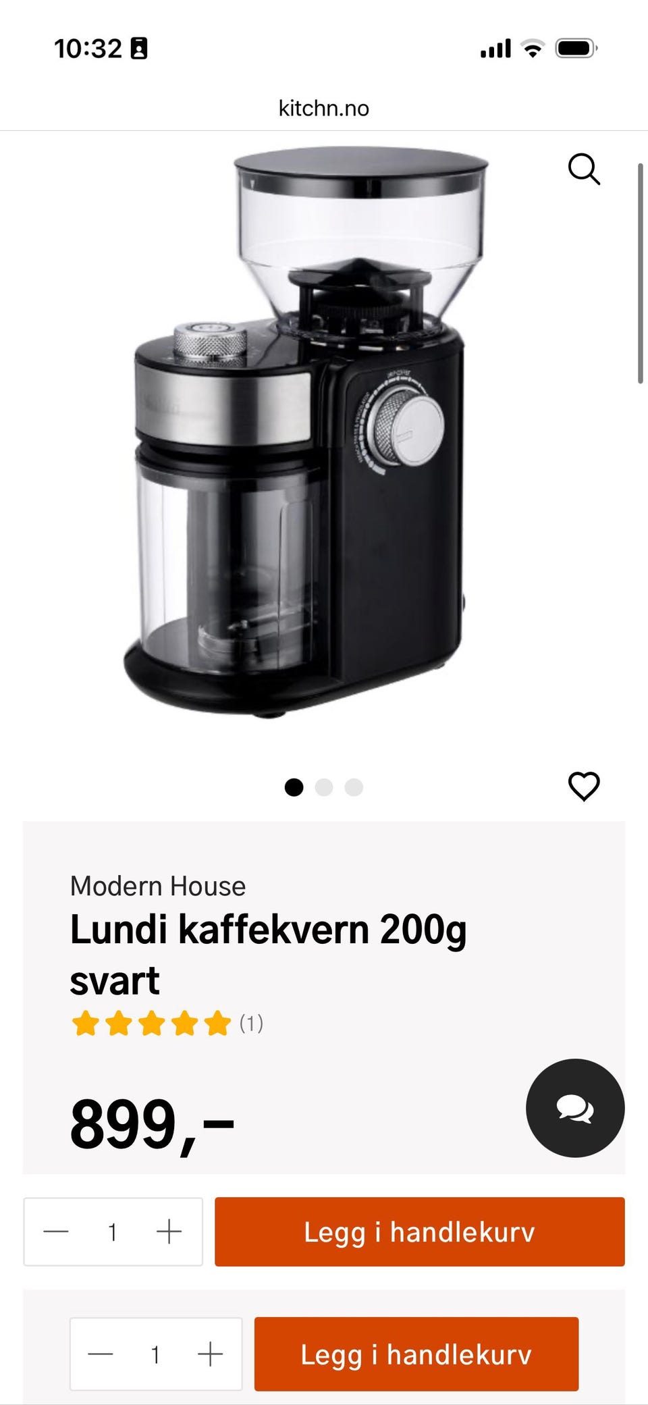The height and width of the screenshot is (1405, 648).
Task: Select the first image carousel dot
Action: point(294,787)
